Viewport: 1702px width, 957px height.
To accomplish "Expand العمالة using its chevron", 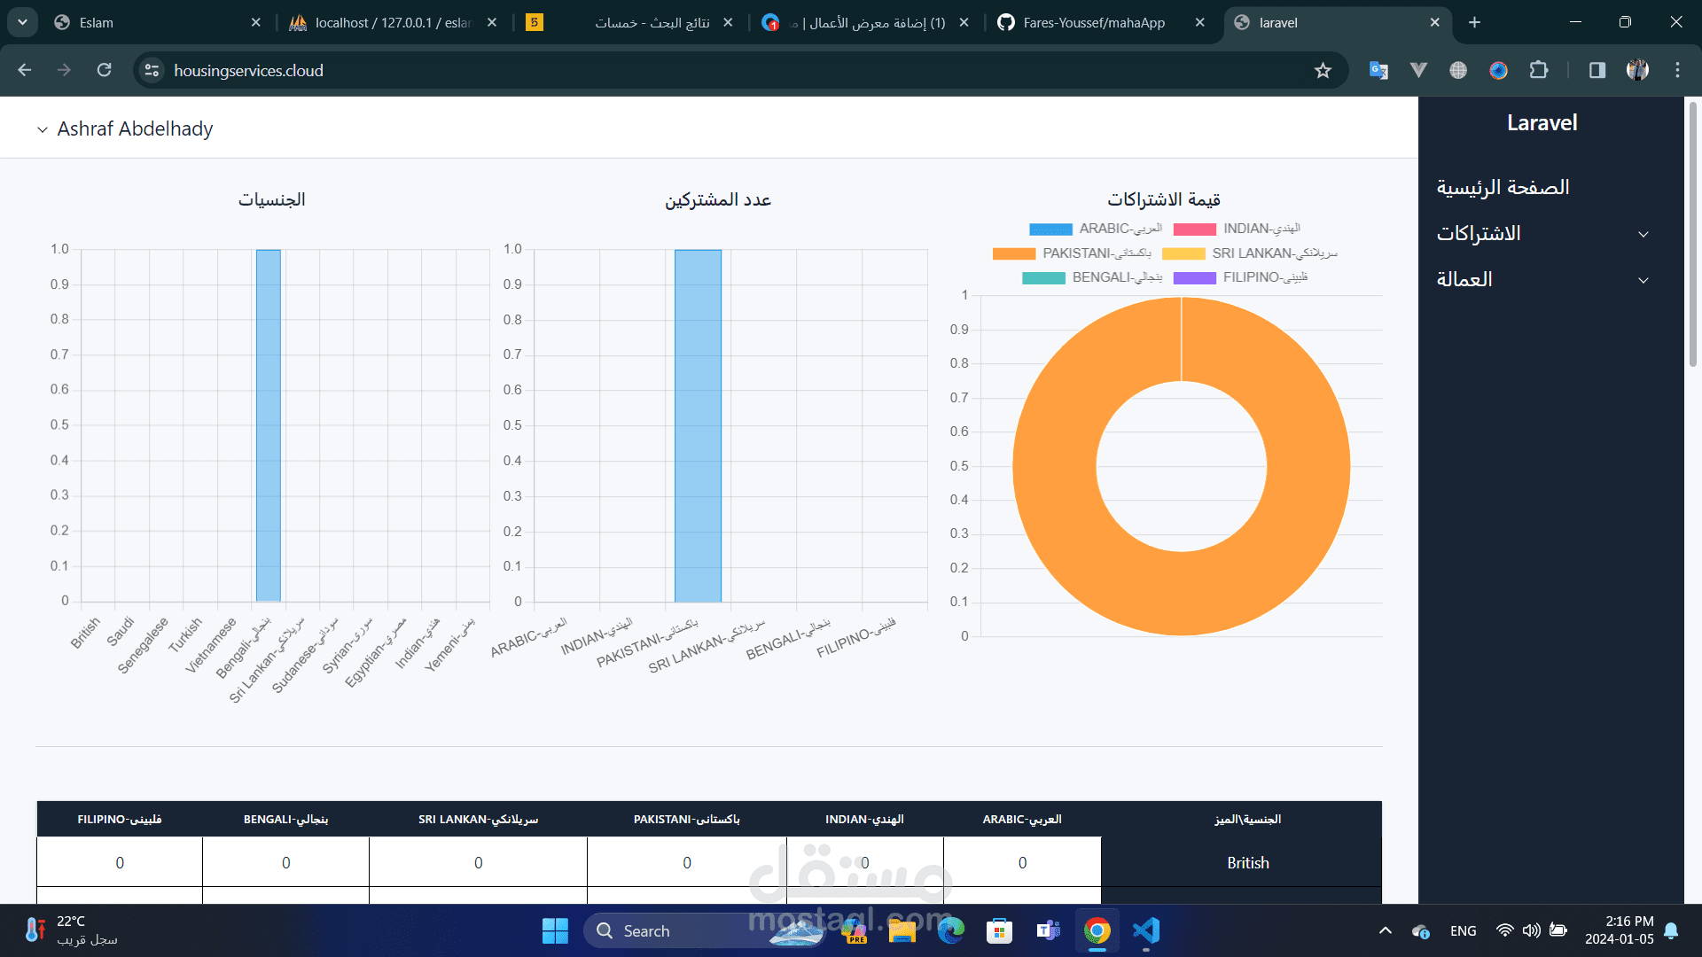I will 1643,280.
